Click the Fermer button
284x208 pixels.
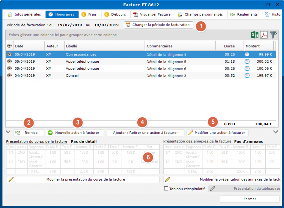coord(250,199)
